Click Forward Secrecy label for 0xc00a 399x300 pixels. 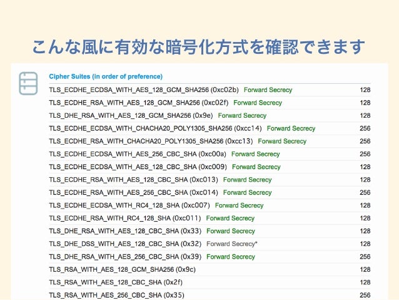point(256,154)
